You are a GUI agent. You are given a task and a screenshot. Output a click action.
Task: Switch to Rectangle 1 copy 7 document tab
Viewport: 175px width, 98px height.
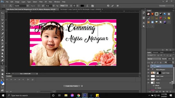(x=81, y=9)
